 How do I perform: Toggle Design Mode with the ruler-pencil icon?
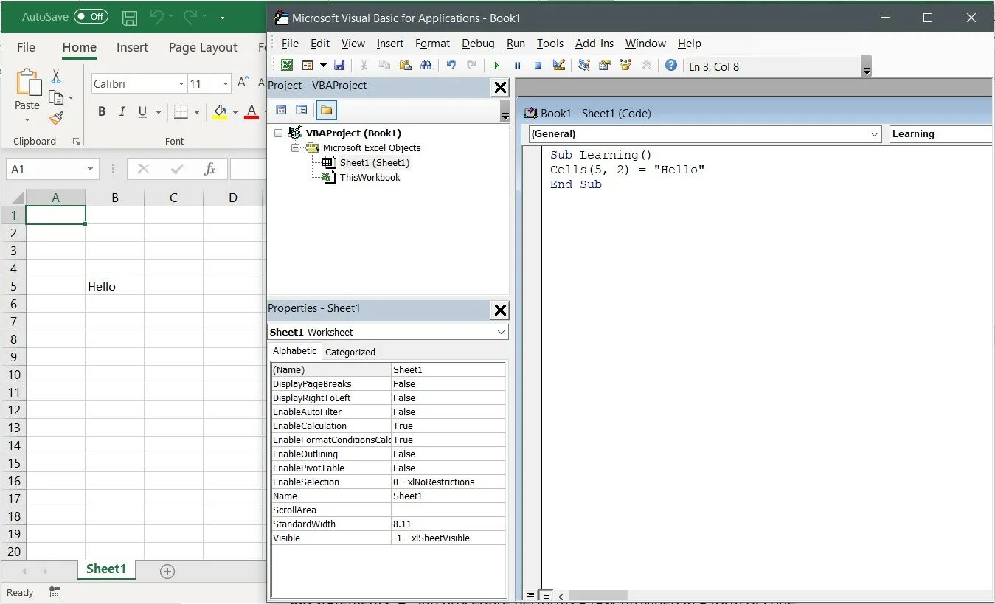click(x=558, y=66)
